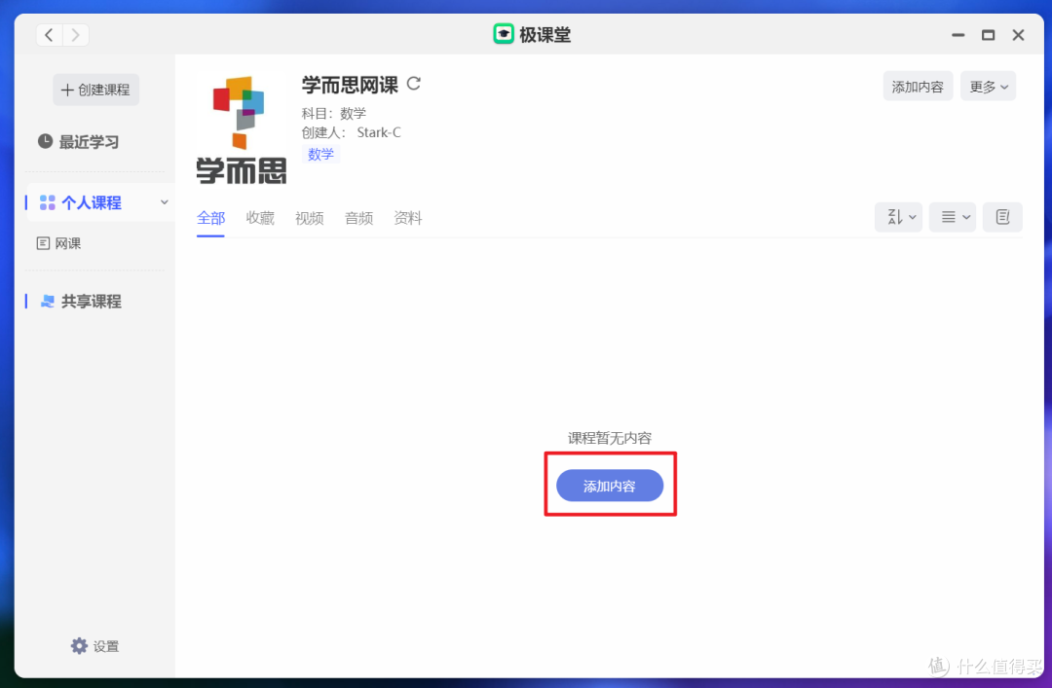Image resolution: width=1052 pixels, height=688 pixels.
Task: Go forward with the right arrow
Action: [x=76, y=35]
